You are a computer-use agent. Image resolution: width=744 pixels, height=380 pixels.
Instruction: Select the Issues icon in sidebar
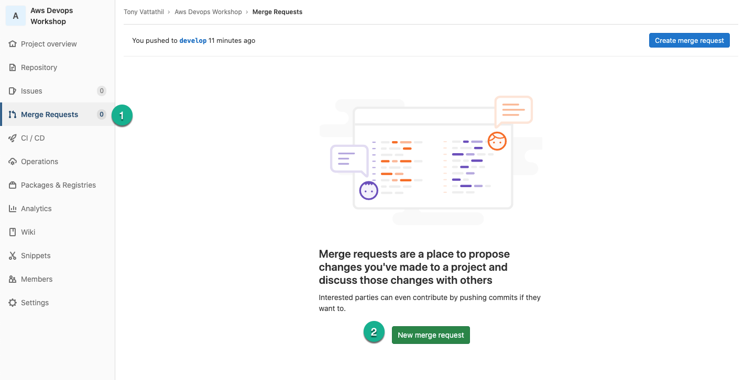coord(13,91)
